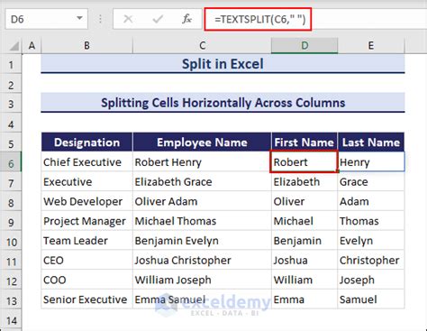
Task: Select row 9 header
Action: [x=11, y=222]
